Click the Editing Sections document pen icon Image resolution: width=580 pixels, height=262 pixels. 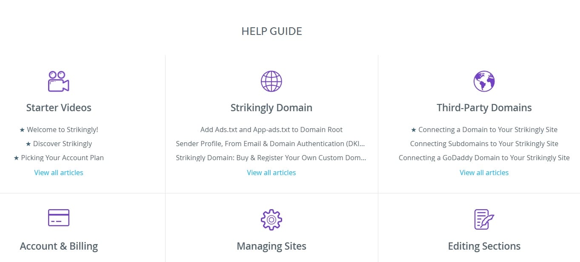point(484,219)
